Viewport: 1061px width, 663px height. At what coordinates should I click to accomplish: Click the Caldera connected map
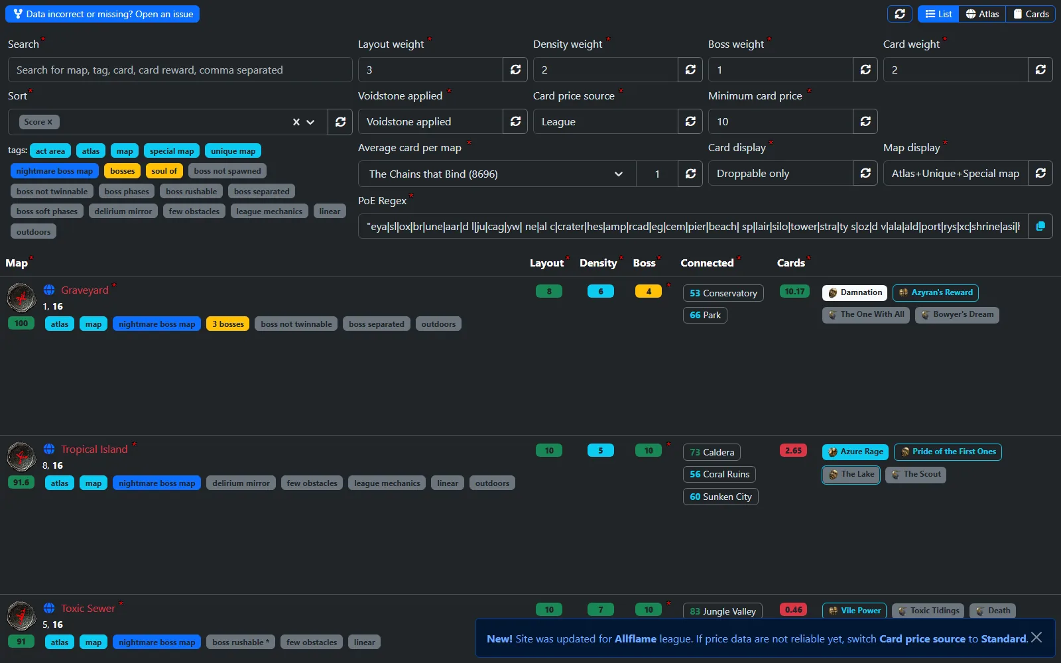click(x=712, y=452)
